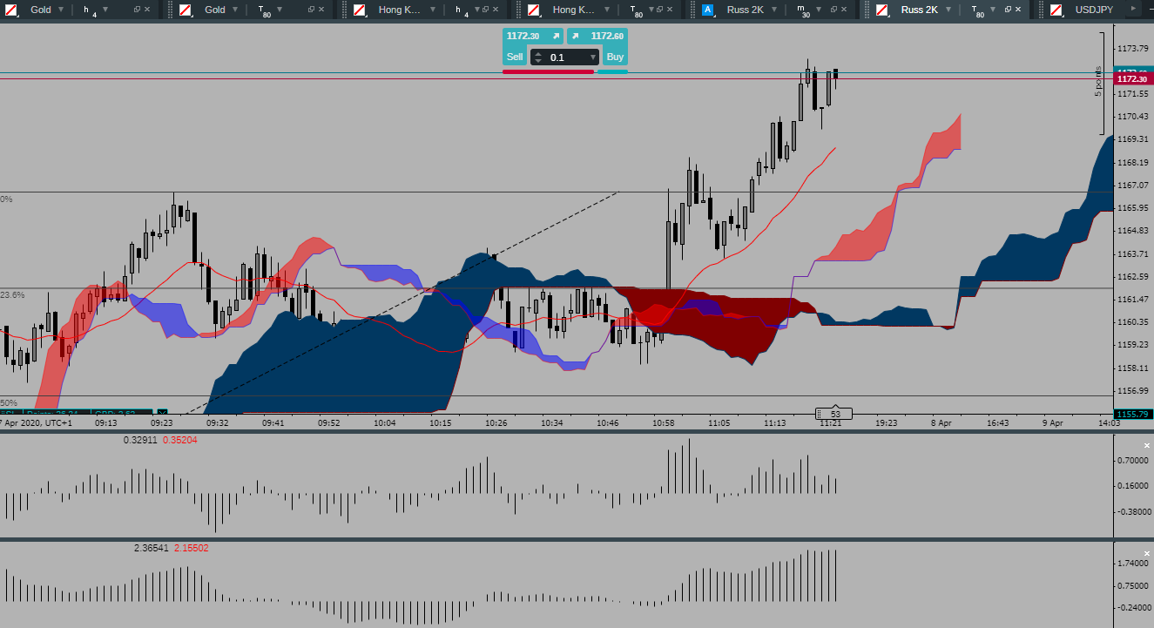1154x628 pixels.
Task: Click the 23.6% Fibonacci level label
Action: [x=12, y=295]
